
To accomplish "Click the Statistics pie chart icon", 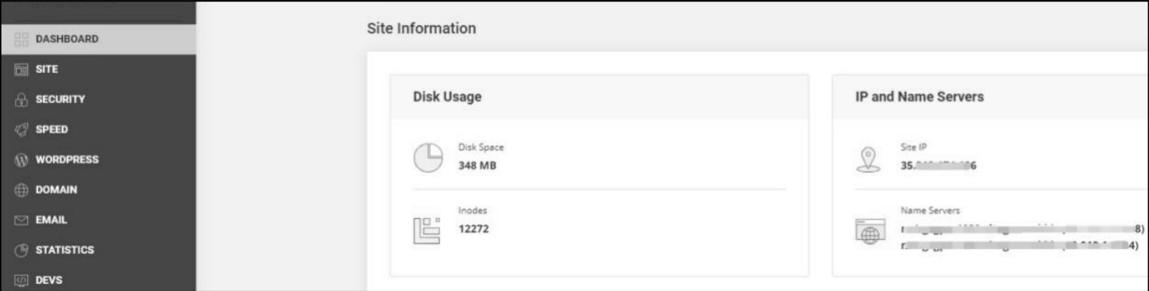I will (21, 251).
